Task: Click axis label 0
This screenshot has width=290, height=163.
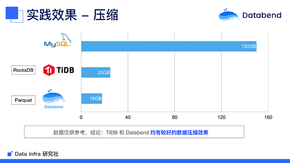Action: point(81,117)
